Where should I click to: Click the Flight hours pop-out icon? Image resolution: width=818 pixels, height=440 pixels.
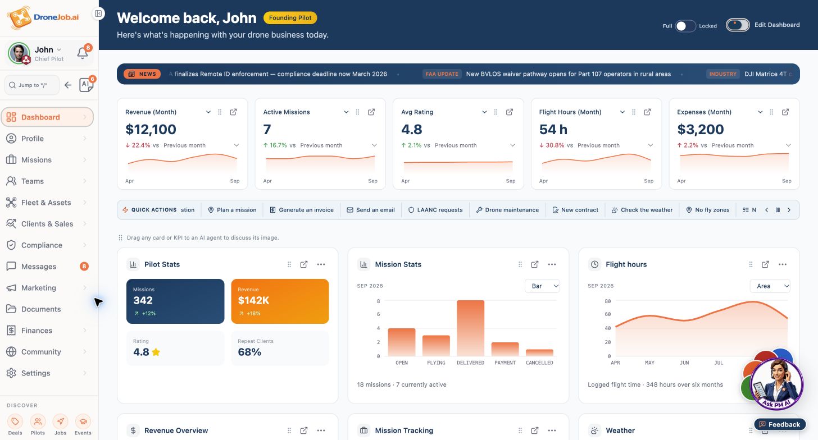[765, 264]
